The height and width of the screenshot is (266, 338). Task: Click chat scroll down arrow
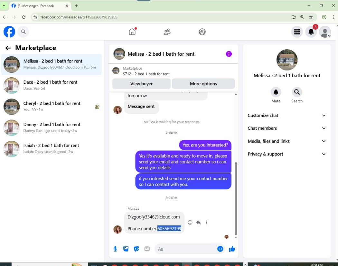pyautogui.click(x=236, y=237)
